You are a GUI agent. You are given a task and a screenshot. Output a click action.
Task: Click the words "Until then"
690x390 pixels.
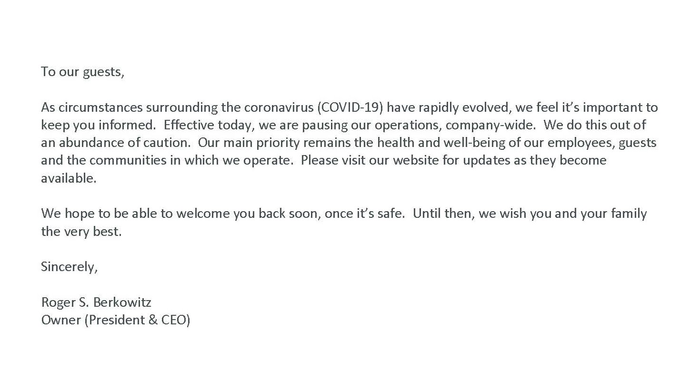click(x=443, y=213)
